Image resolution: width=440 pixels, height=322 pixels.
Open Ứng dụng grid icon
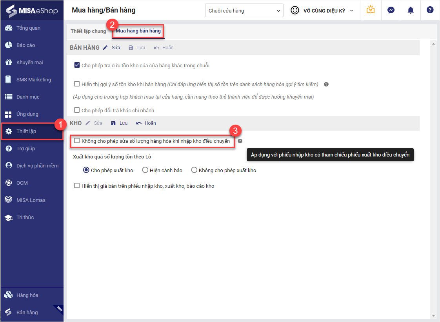point(8,114)
